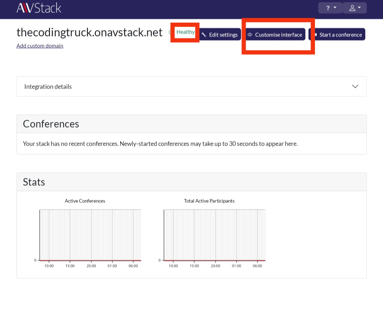The height and width of the screenshot is (312, 383).
Task: Click the Conferences section header
Action: (51, 124)
